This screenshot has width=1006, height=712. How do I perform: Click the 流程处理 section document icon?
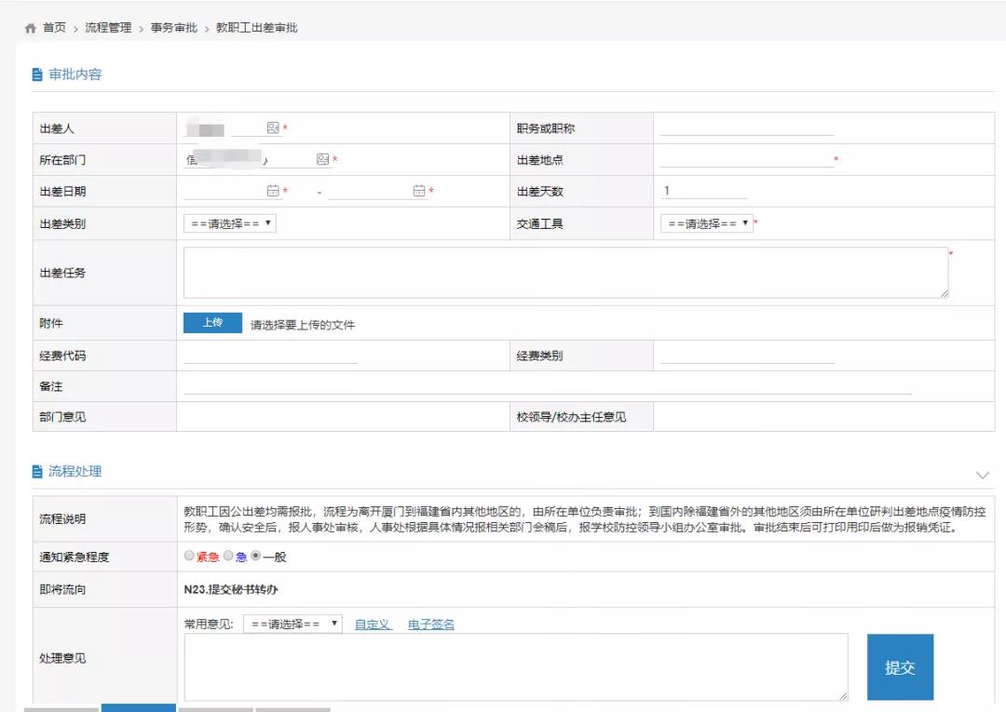click(x=37, y=472)
